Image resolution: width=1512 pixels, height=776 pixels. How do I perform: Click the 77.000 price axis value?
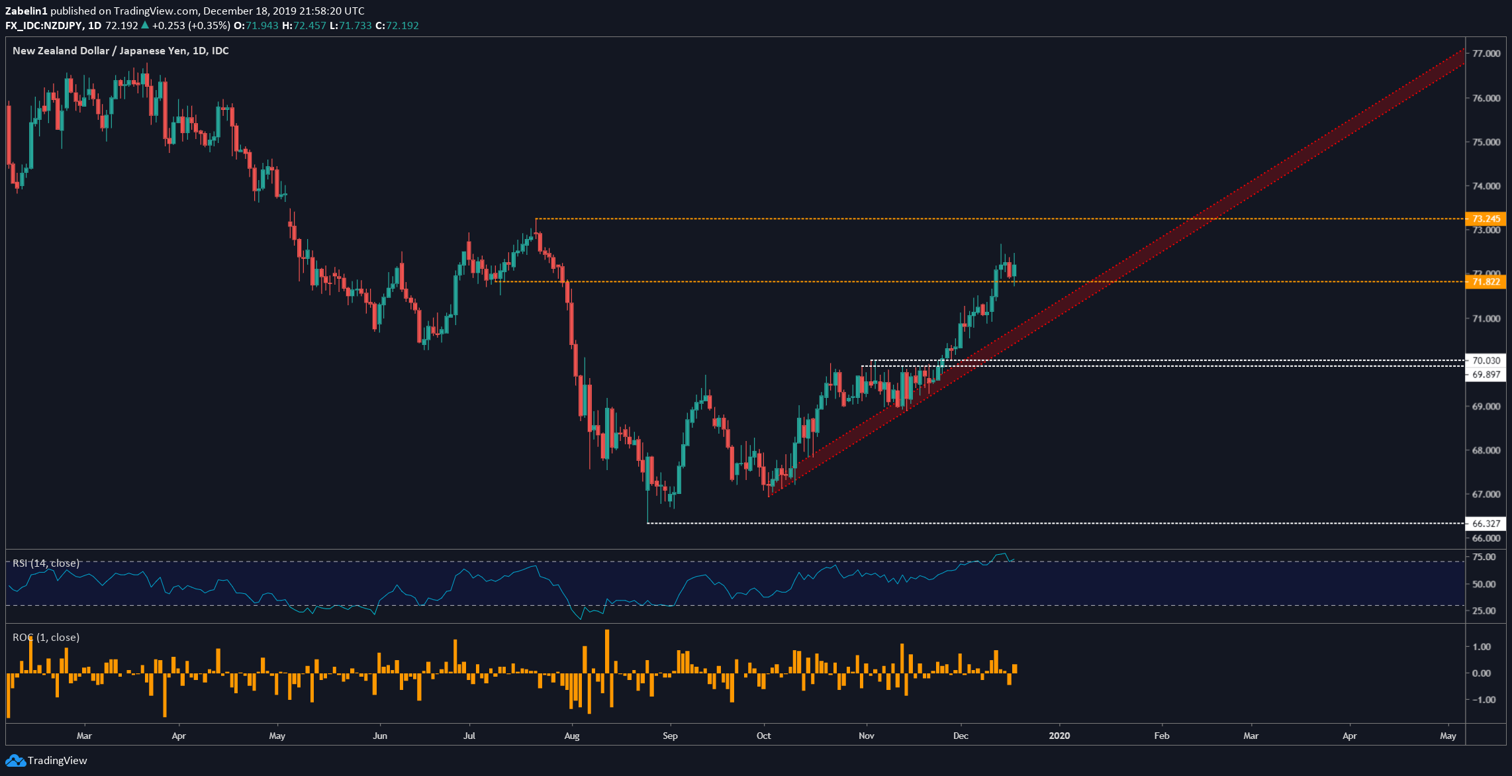point(1486,54)
